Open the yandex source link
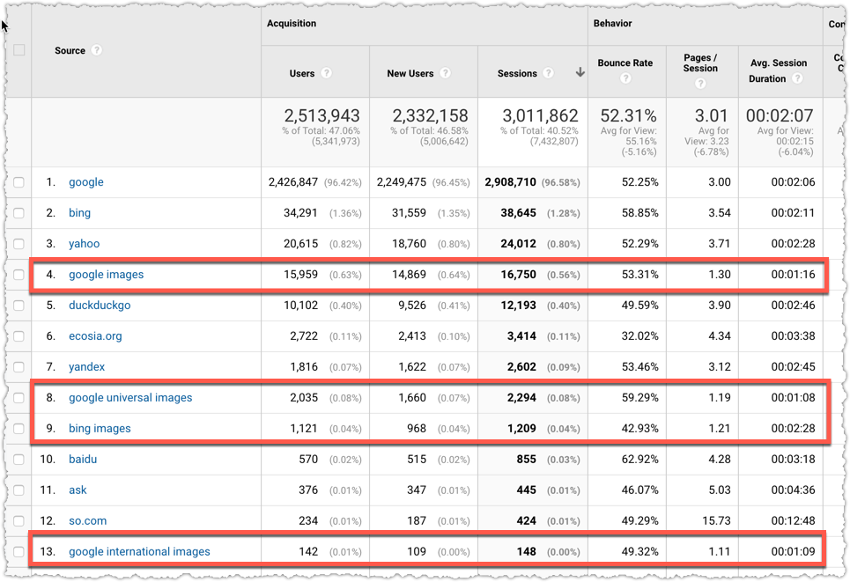Screen dimensions: 850x582 pyautogui.click(x=86, y=367)
